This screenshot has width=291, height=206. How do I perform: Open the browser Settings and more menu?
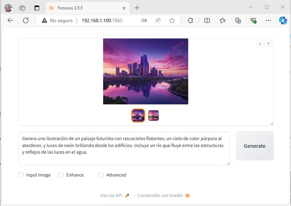(268, 20)
